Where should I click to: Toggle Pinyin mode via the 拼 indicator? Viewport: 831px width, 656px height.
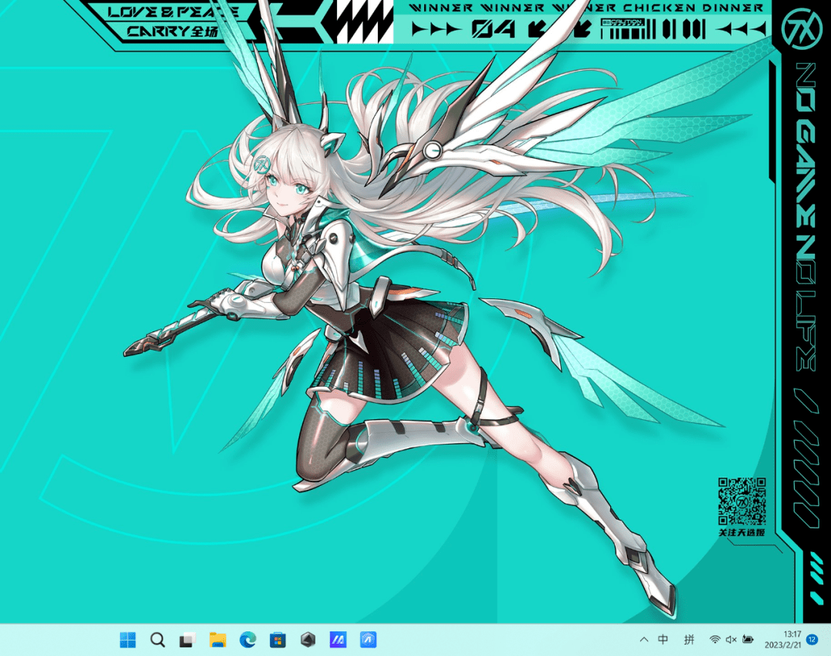pos(689,639)
